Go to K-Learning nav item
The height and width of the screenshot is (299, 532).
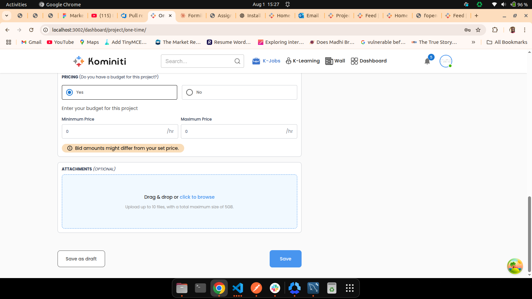[x=303, y=61]
